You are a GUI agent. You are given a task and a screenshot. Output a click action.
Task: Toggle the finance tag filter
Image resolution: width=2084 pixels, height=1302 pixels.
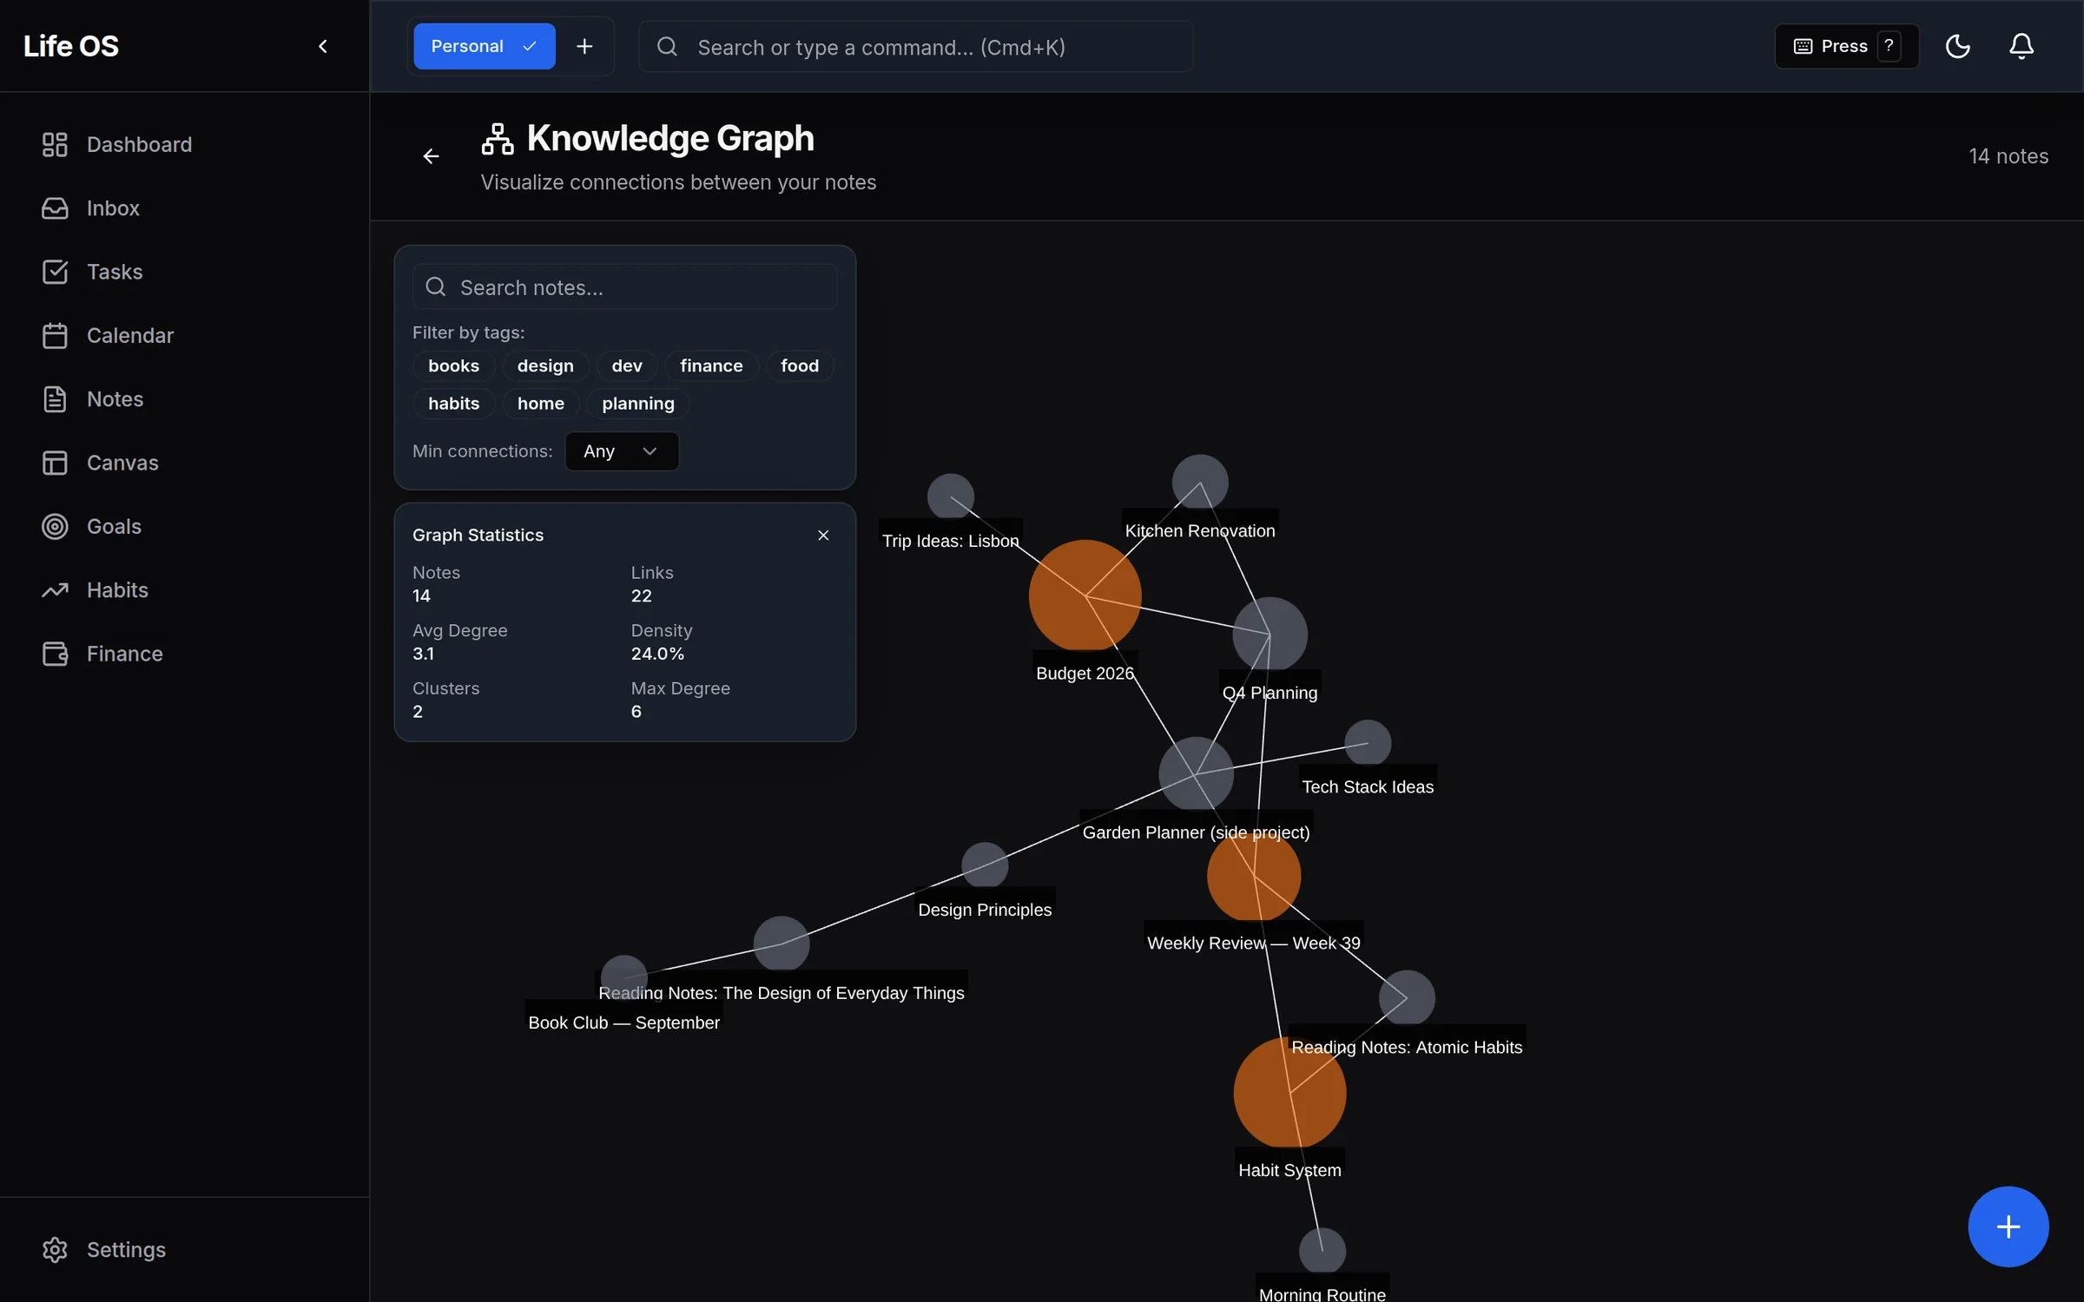pos(711,365)
